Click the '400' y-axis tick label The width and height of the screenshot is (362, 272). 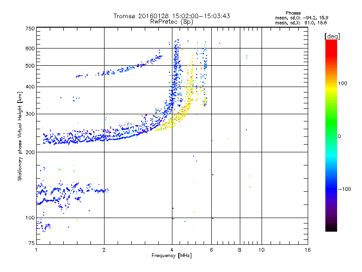tap(30, 87)
